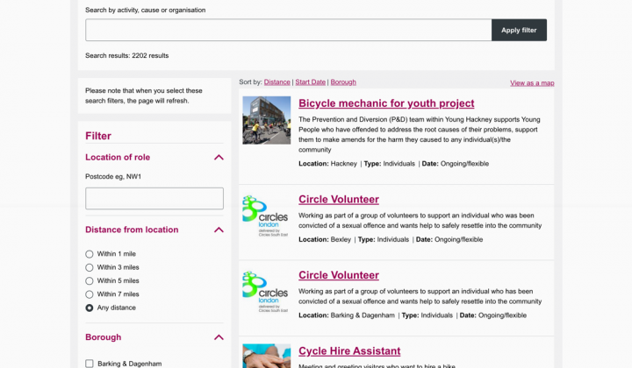Screen dimensions: 632x368
Task: Tick the Barking & Dagenham borough checkbox
Action: pos(90,364)
